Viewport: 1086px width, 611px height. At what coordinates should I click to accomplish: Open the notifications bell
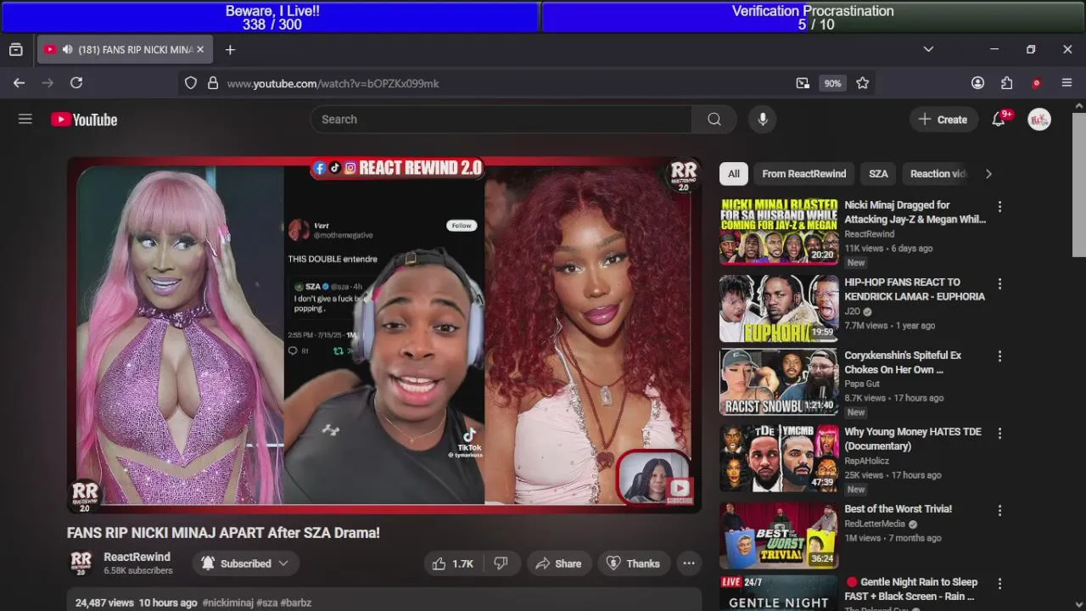point(999,120)
